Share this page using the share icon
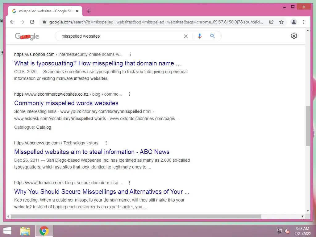The height and width of the screenshot is (237, 316). [x=272, y=22]
